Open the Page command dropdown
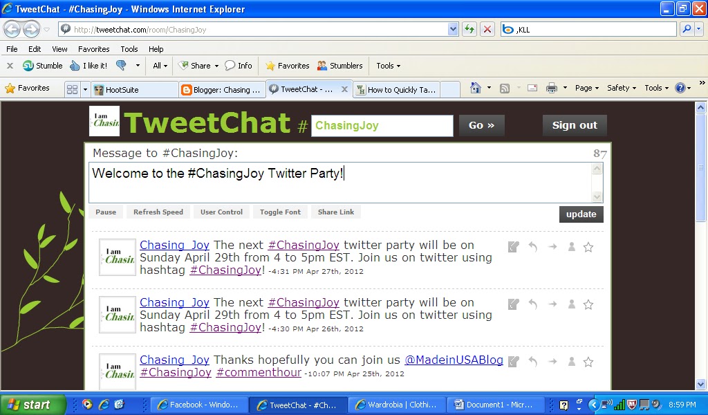This screenshot has height=415, width=708. tap(586, 88)
